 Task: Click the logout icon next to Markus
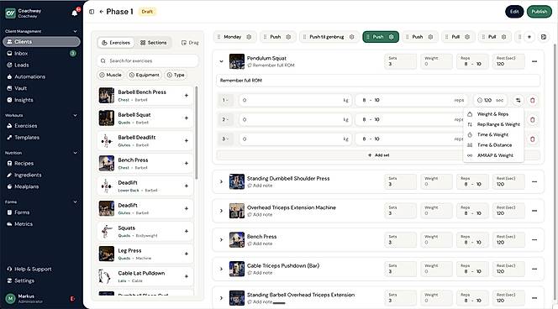(72, 299)
